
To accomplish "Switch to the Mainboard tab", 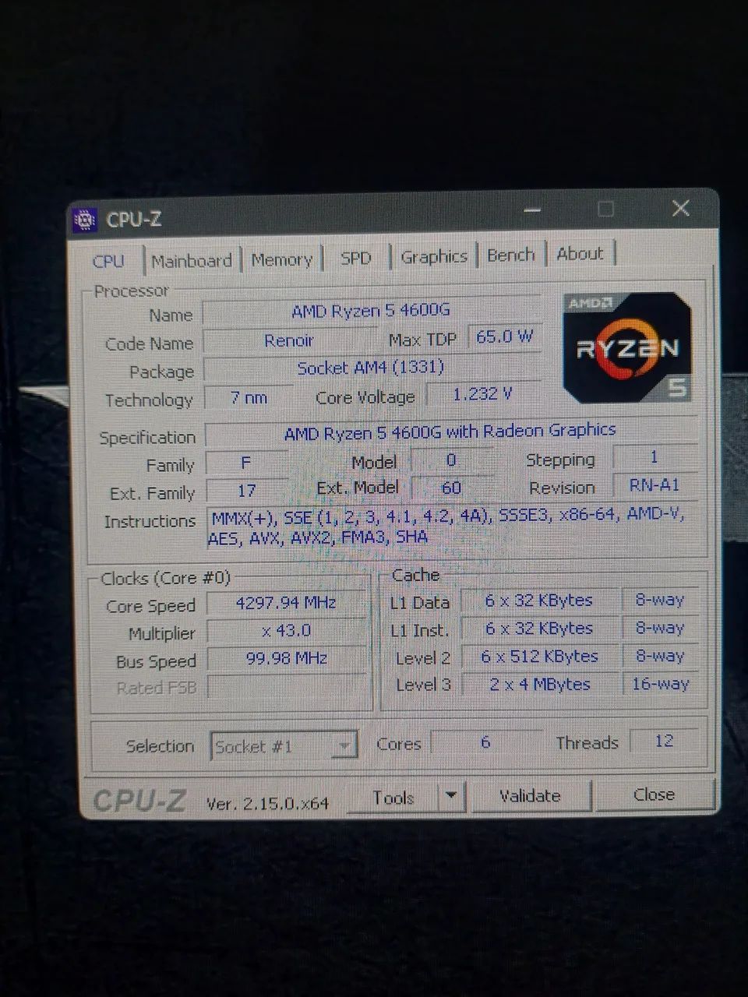I will pyautogui.click(x=192, y=261).
